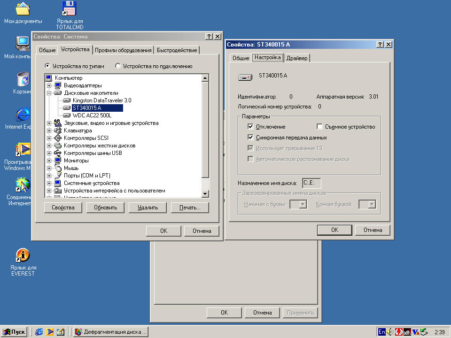Click Отмена in Свойства: Система dialog
The height and width of the screenshot is (338, 451).
click(202, 231)
